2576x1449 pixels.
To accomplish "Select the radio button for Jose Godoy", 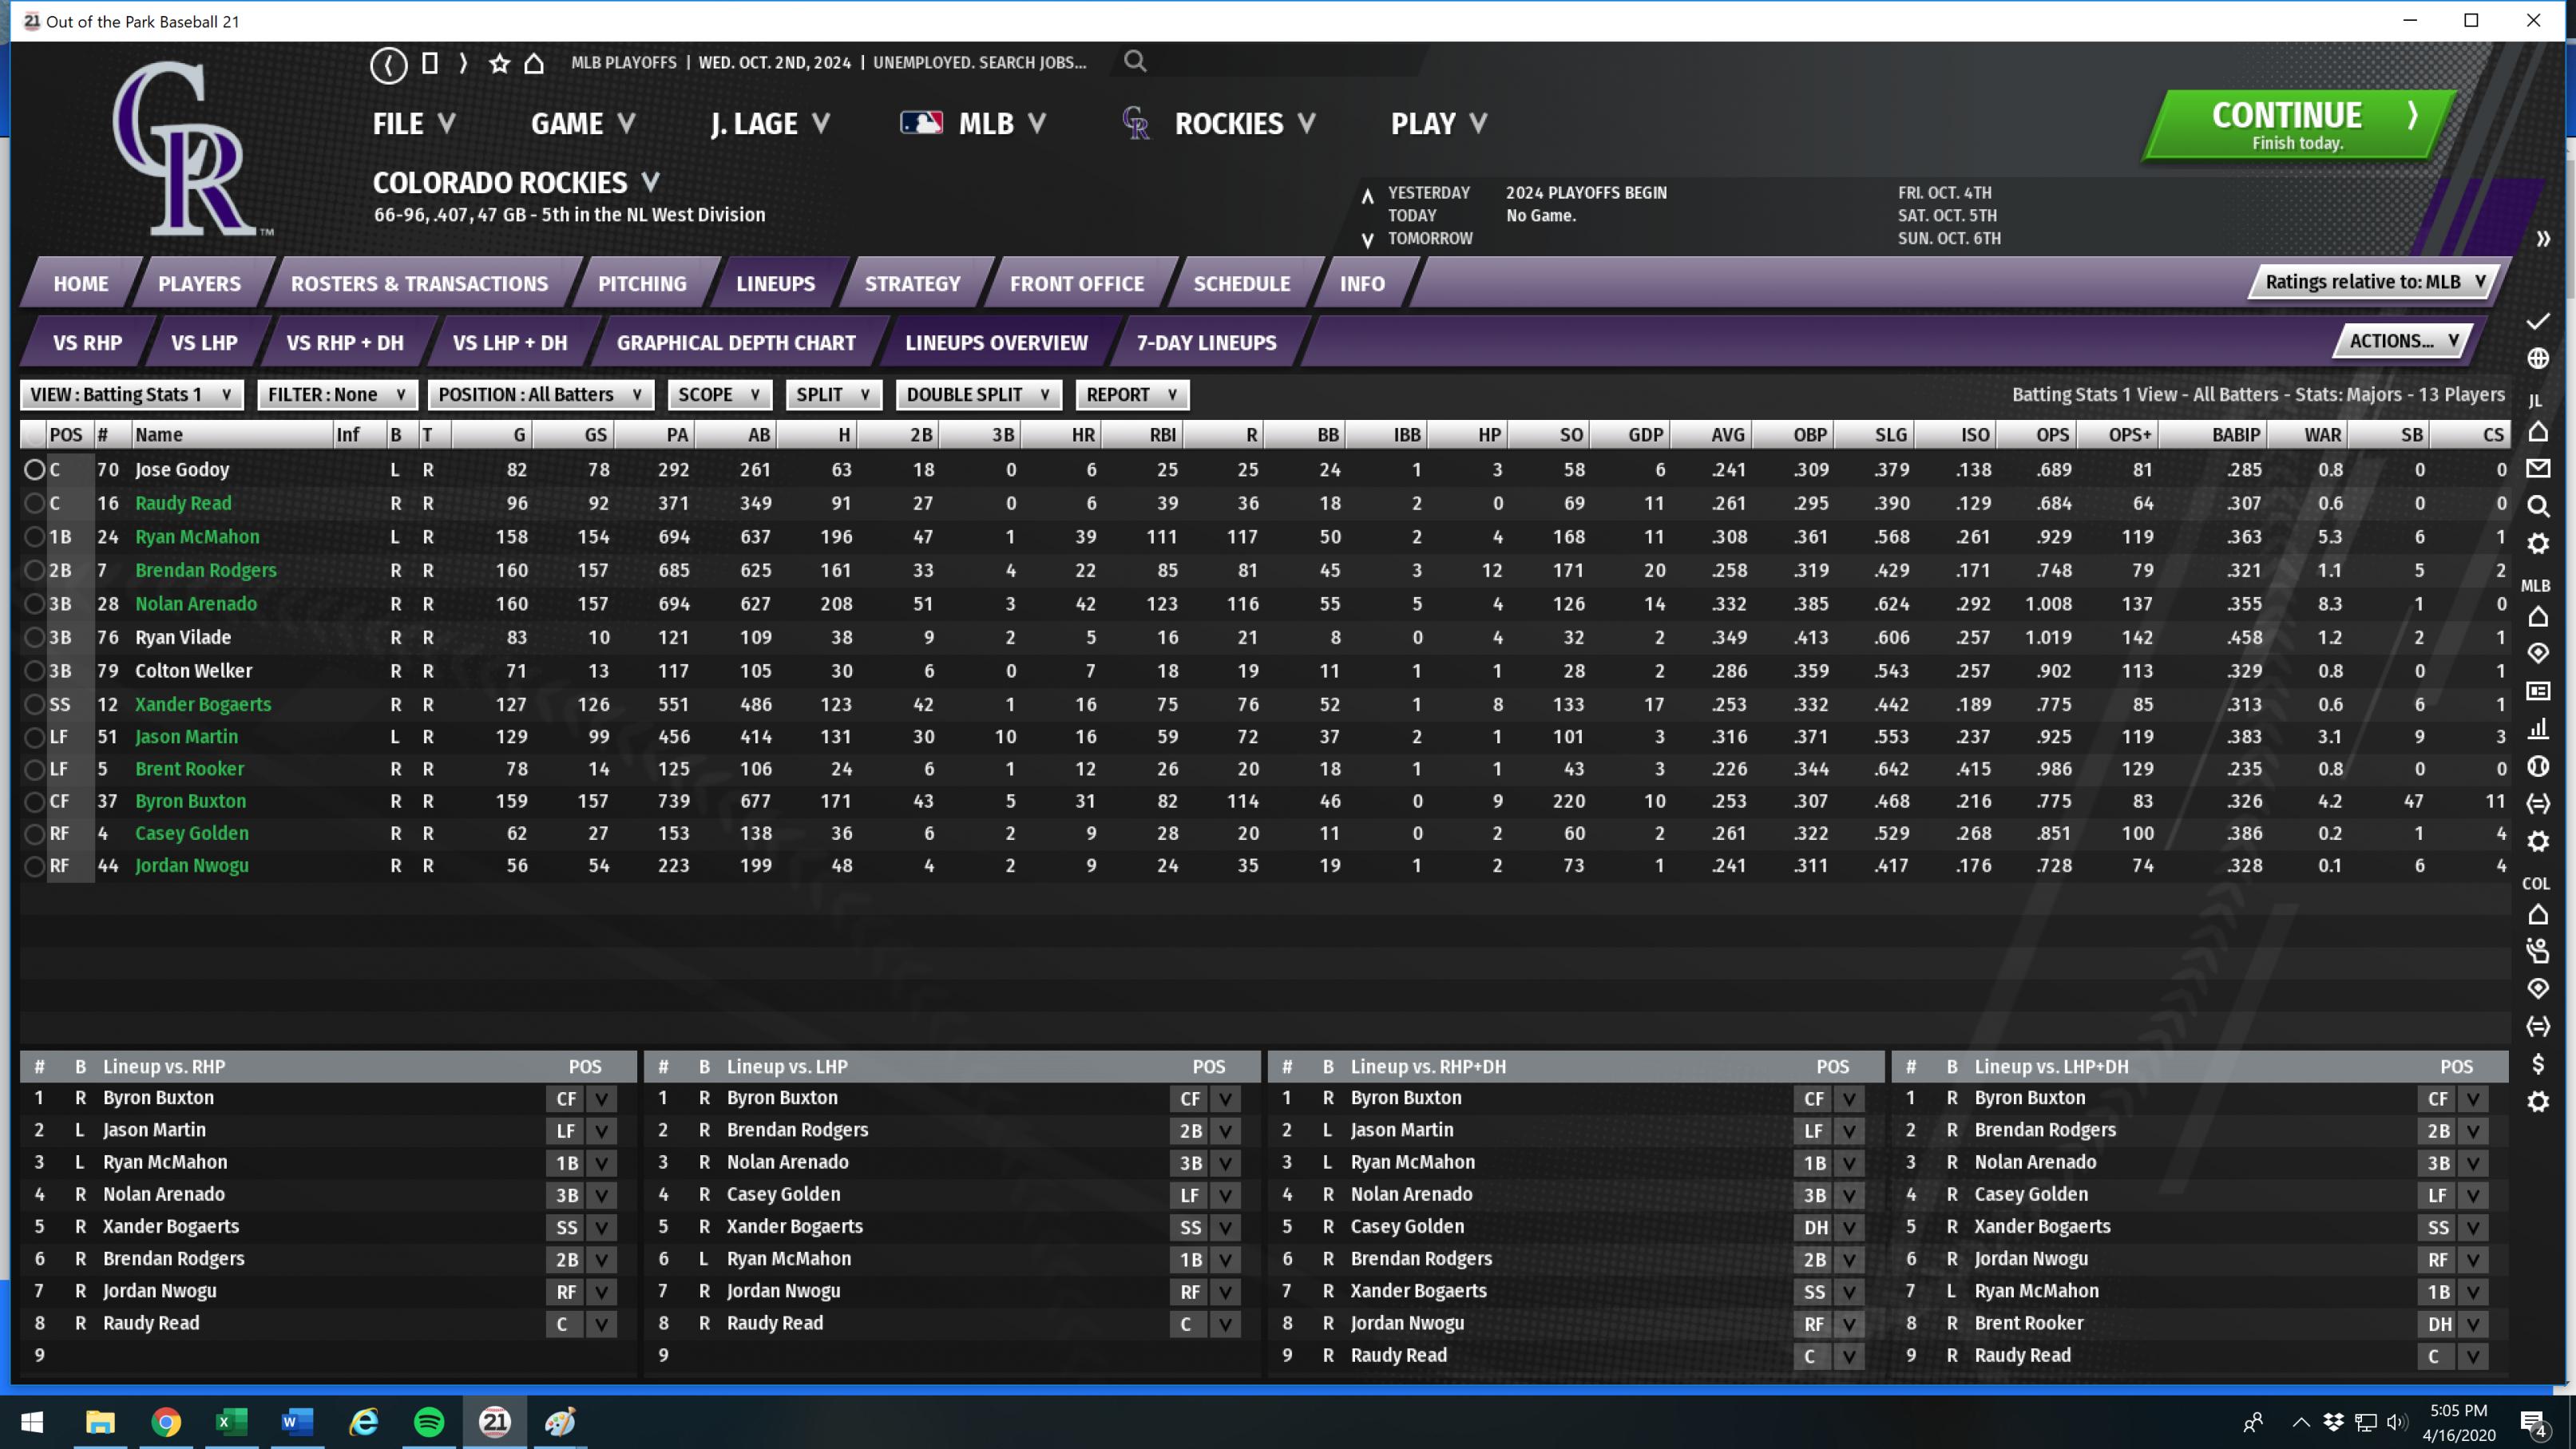I will (34, 470).
